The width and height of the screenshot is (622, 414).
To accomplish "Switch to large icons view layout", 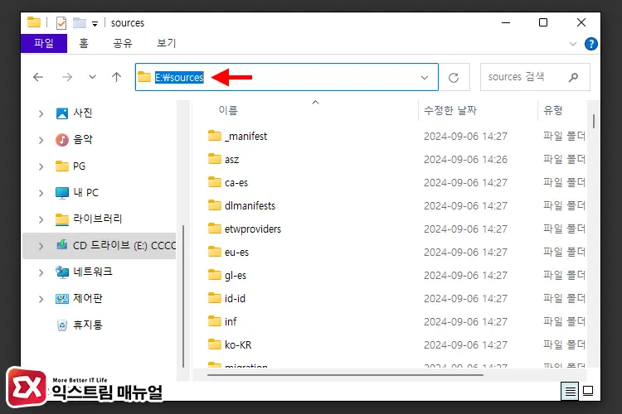I will pyautogui.click(x=588, y=392).
